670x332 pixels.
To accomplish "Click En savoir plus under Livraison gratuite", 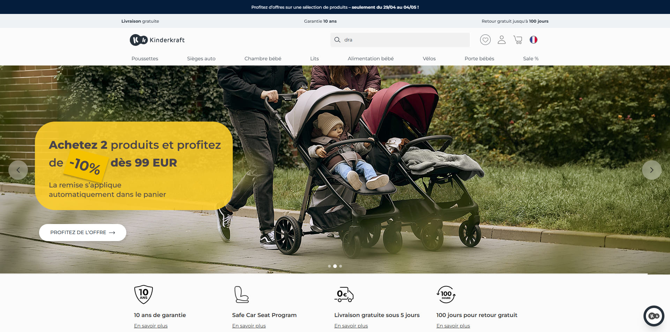I will (351, 326).
